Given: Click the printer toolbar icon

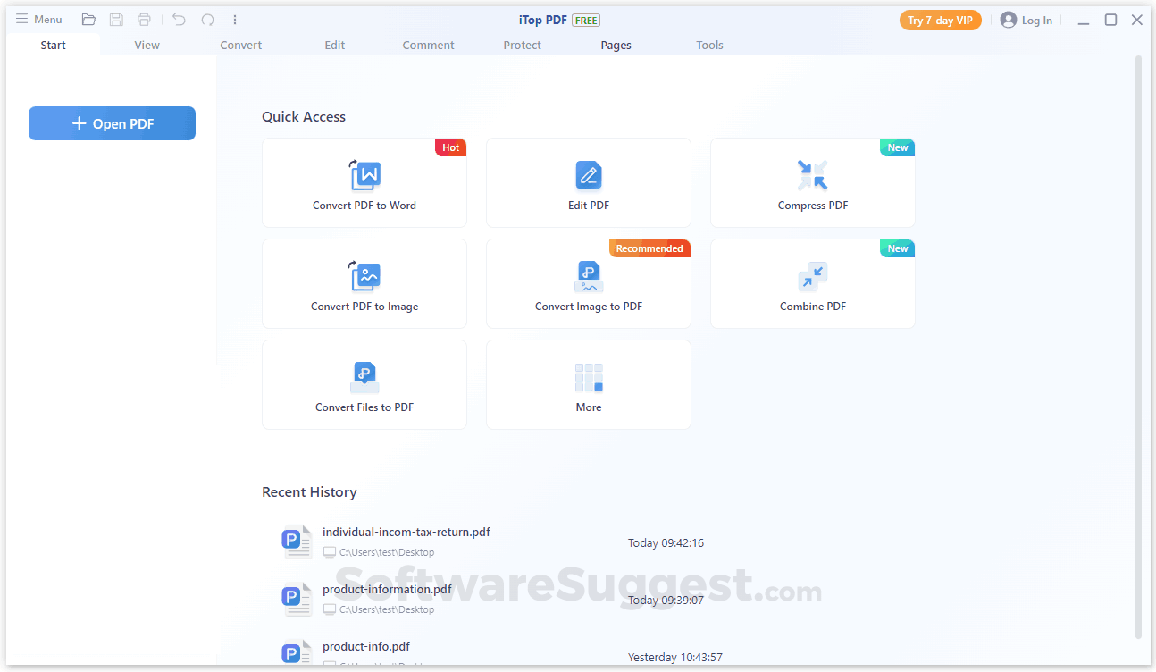Looking at the screenshot, I should point(144,20).
